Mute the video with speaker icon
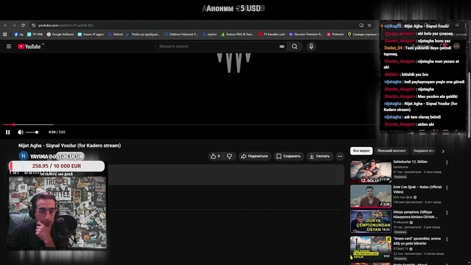This screenshot has height=265, width=471. 21,132
